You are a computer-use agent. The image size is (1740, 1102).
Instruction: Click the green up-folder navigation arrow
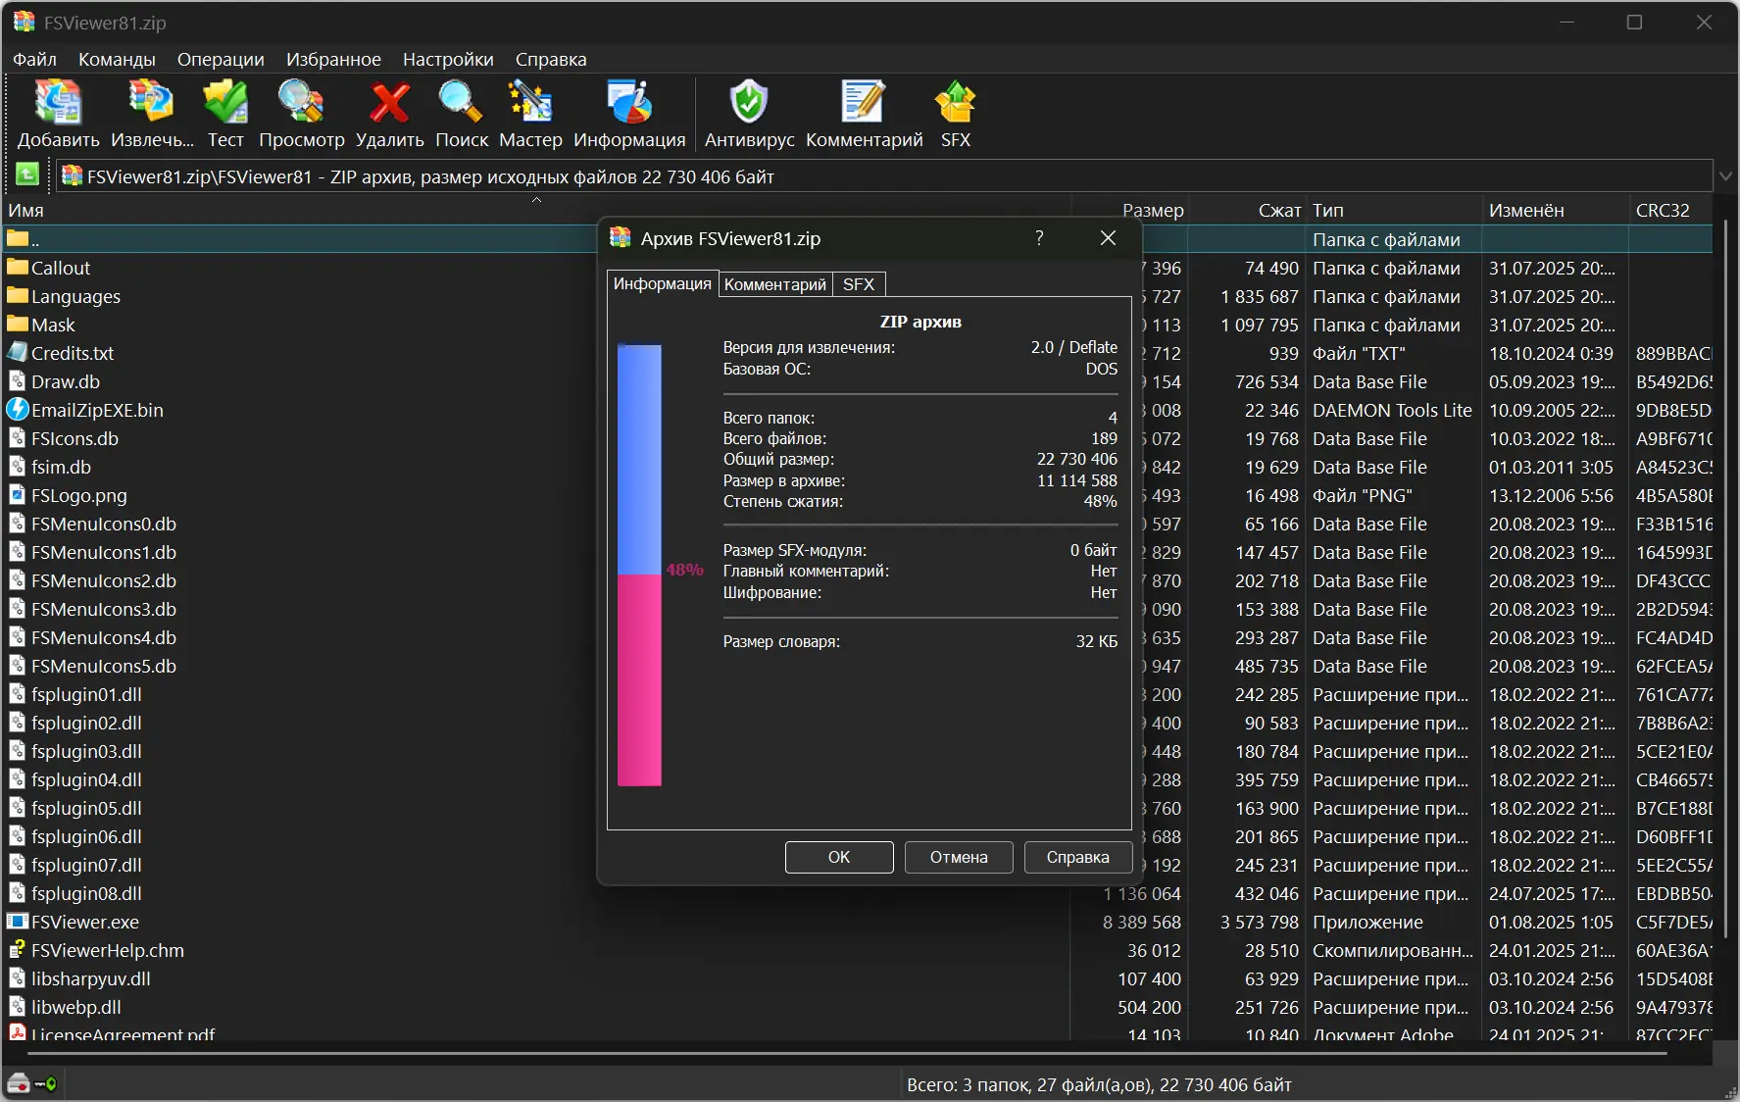click(27, 175)
